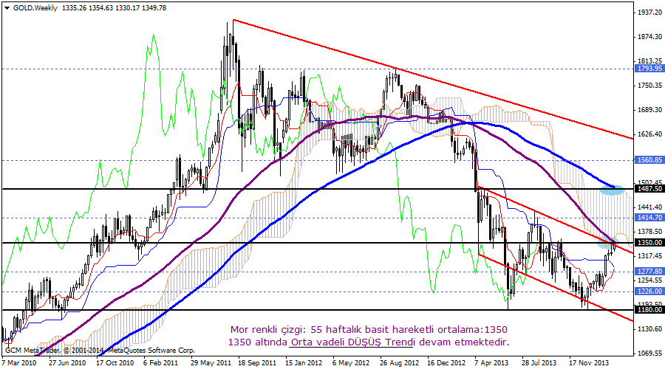
Task: Select the 1414.70 price level tag
Action: pyautogui.click(x=649, y=218)
